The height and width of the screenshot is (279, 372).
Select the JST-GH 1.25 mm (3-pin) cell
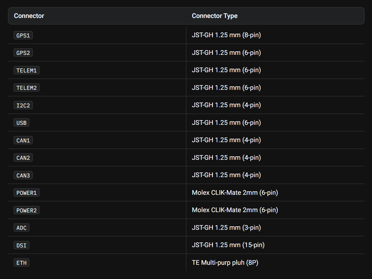(x=226, y=228)
